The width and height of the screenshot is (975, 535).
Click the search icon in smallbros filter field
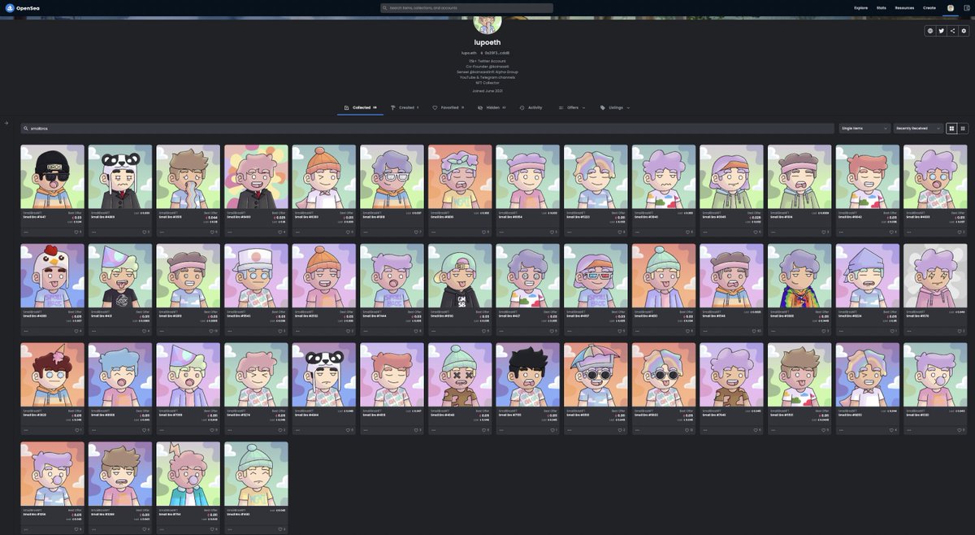coord(26,128)
